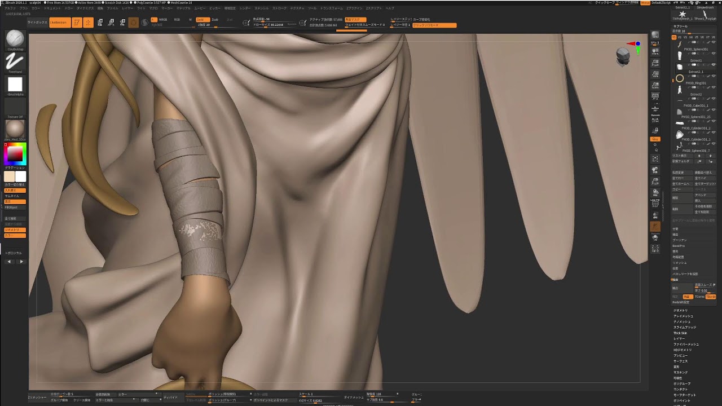Expand the ナノメッシュ section
This screenshot has width=722, height=406.
tap(682, 321)
